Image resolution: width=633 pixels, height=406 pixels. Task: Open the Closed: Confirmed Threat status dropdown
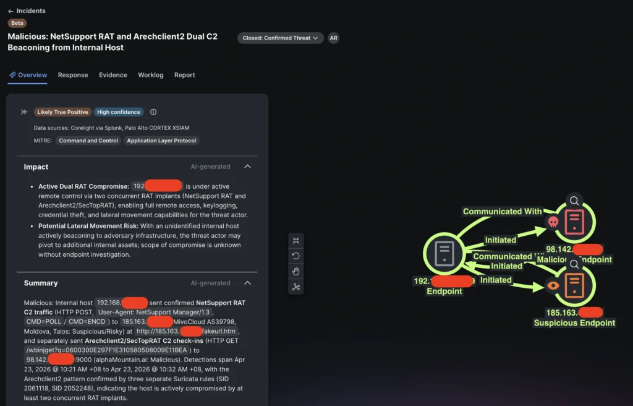pyautogui.click(x=280, y=38)
